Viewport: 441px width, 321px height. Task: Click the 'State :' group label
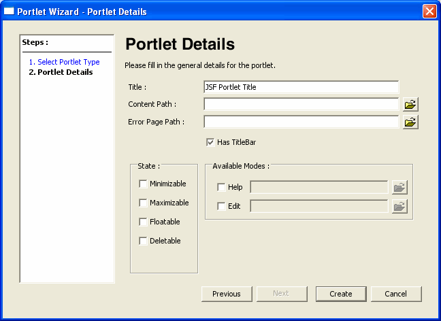148,166
